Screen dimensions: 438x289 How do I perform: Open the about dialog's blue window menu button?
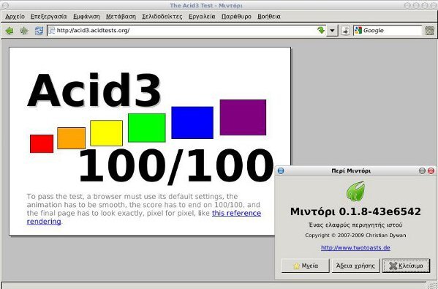281,170
